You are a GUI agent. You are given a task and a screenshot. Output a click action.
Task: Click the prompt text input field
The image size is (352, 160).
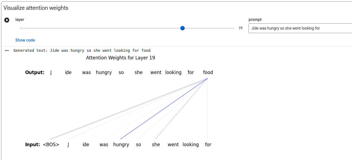(x=300, y=28)
